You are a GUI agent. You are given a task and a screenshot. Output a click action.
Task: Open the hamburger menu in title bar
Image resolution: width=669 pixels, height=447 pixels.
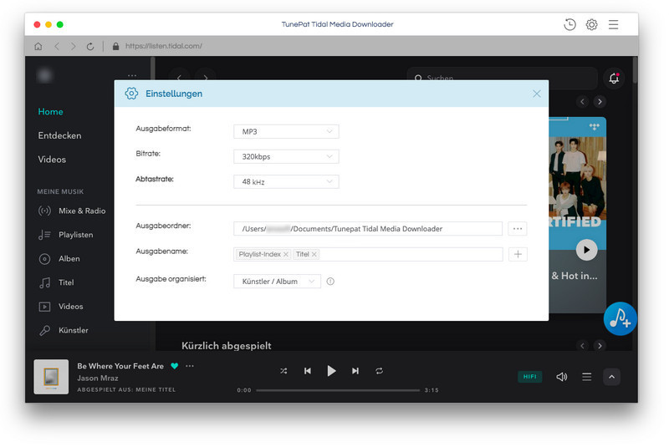tap(613, 25)
